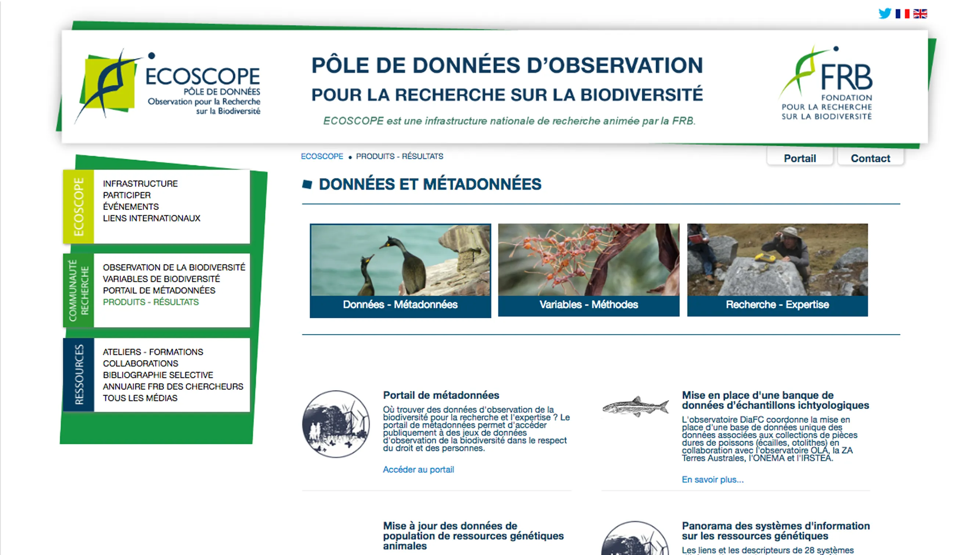
Task: Open BIBLIOGRAPHIE SELECTIVE menu item
Action: [158, 375]
